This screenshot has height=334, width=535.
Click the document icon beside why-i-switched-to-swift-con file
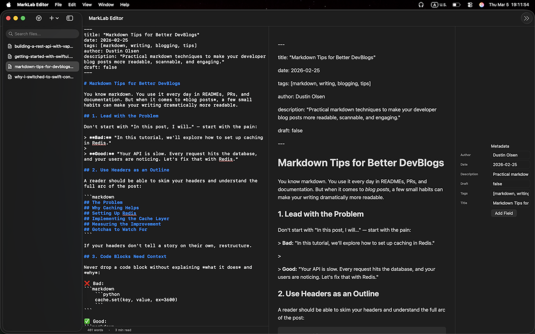tap(9, 76)
